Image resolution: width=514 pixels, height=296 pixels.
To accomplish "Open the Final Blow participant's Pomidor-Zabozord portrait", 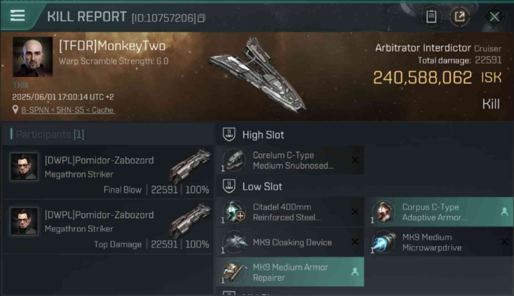I will [25, 167].
